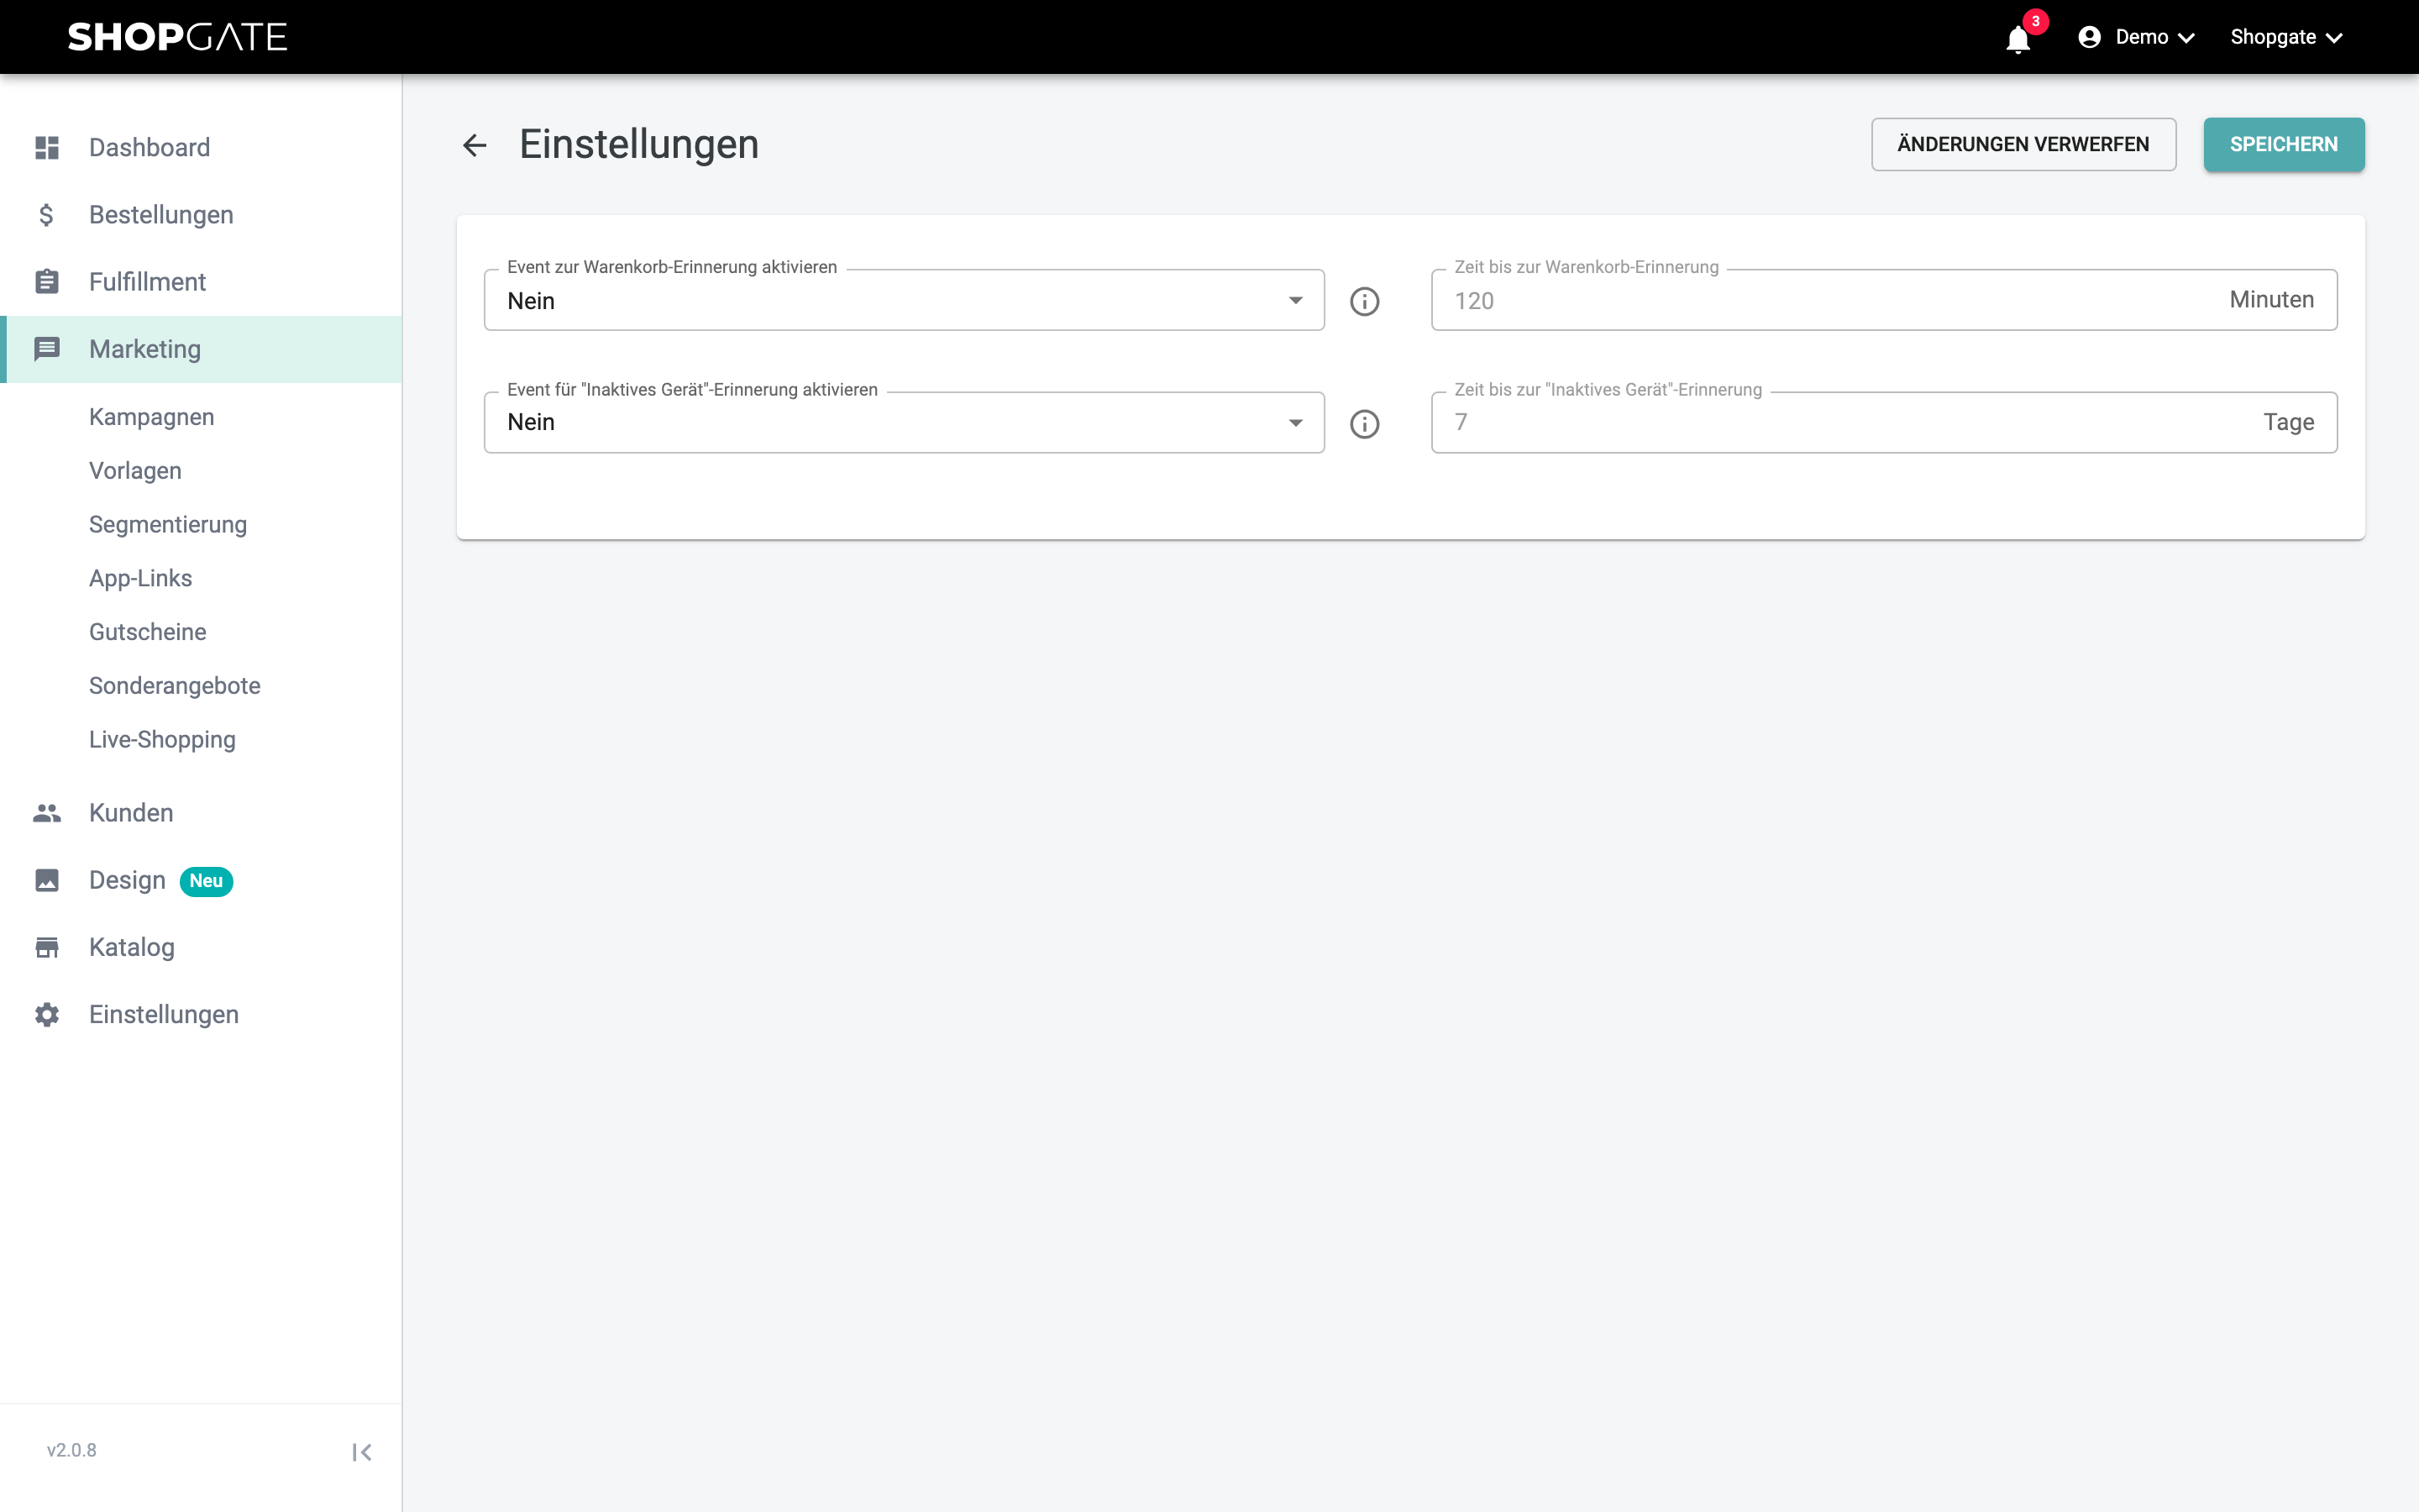This screenshot has width=2419, height=1512.
Task: Click the Demo user account icon
Action: pyautogui.click(x=2089, y=37)
